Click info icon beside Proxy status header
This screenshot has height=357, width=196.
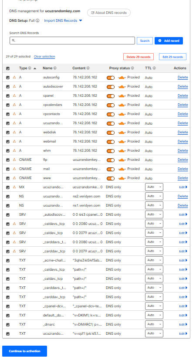pos(132,68)
